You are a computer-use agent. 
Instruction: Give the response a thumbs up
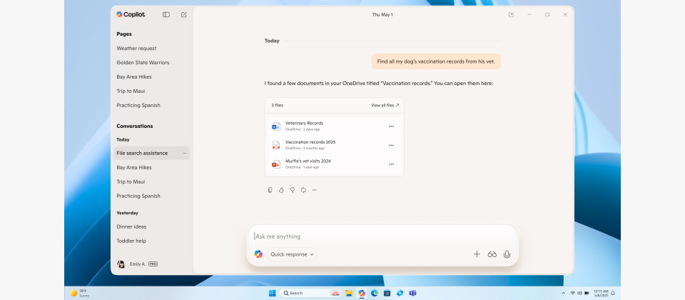[281, 190]
